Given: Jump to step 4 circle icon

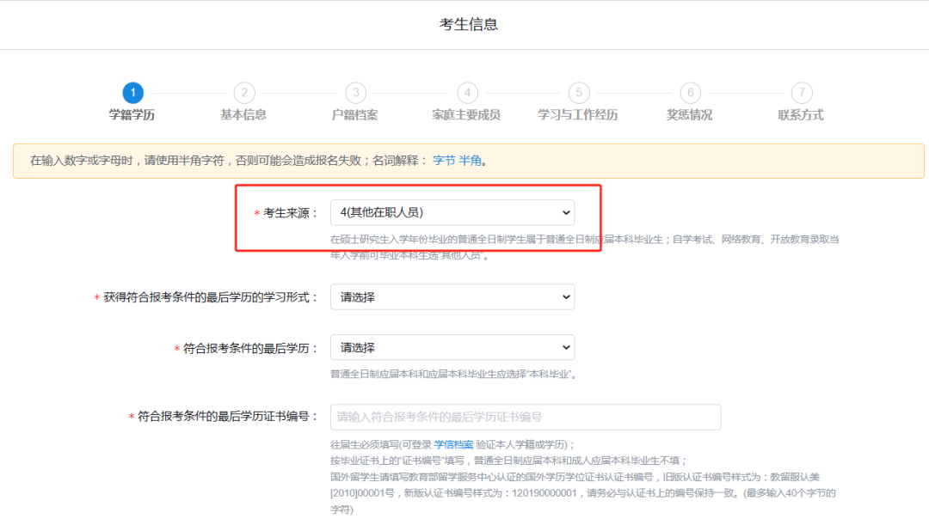Looking at the screenshot, I should (467, 93).
